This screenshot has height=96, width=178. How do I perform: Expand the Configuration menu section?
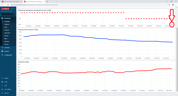(15, 55)
